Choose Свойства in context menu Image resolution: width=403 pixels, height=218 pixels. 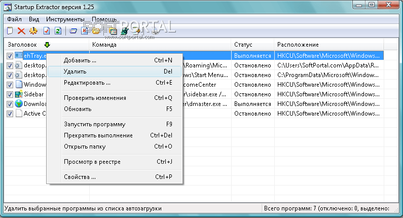(115, 177)
